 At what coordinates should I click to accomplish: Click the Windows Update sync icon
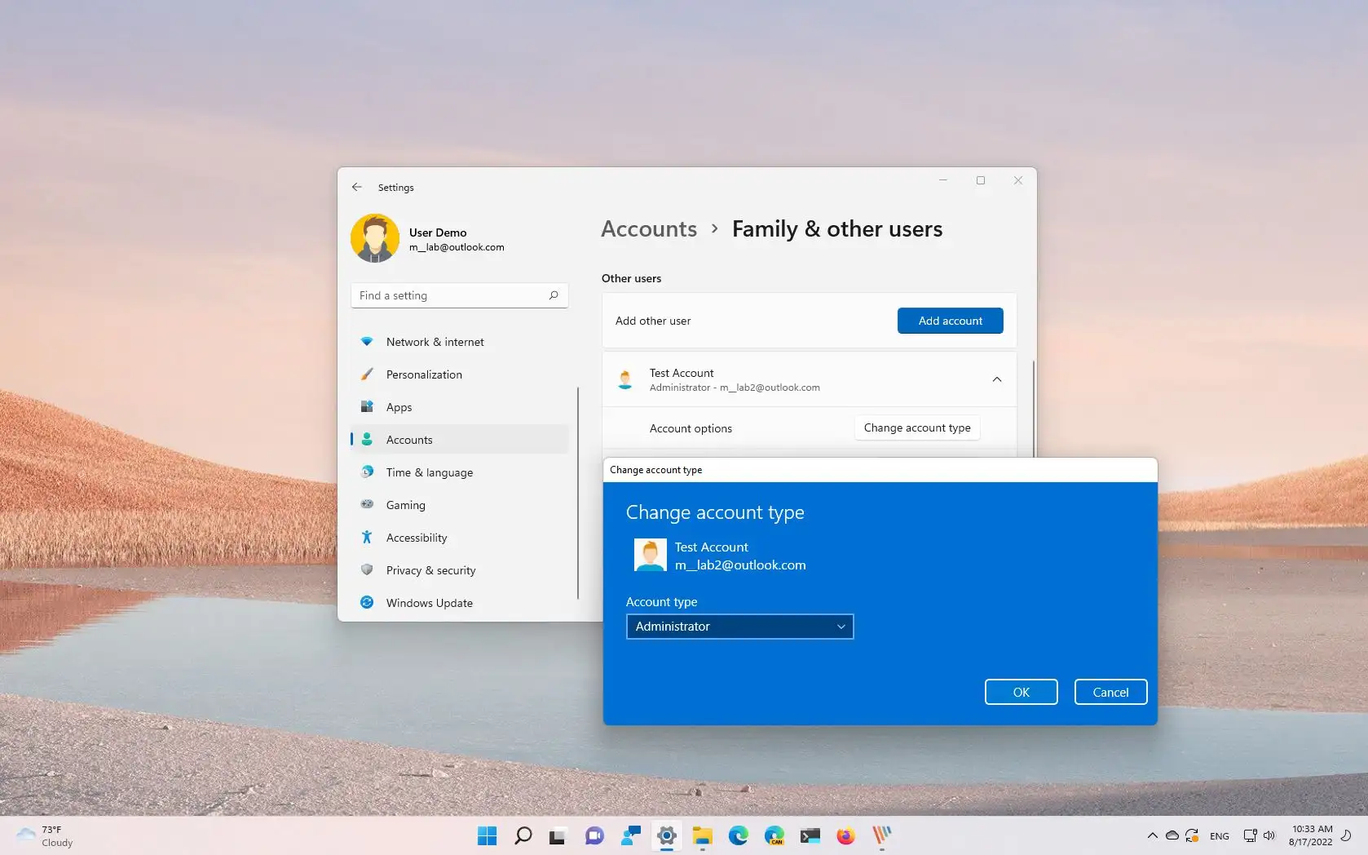367,602
